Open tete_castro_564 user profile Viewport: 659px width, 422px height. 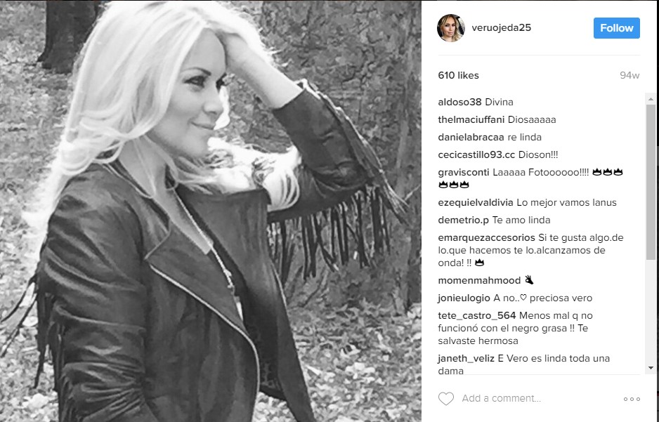pos(477,316)
